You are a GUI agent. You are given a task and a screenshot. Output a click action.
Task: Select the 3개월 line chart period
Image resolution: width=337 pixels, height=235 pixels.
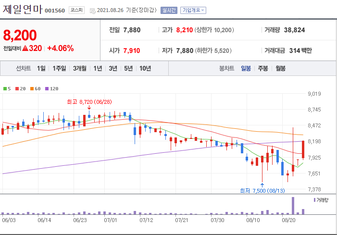tap(79, 68)
